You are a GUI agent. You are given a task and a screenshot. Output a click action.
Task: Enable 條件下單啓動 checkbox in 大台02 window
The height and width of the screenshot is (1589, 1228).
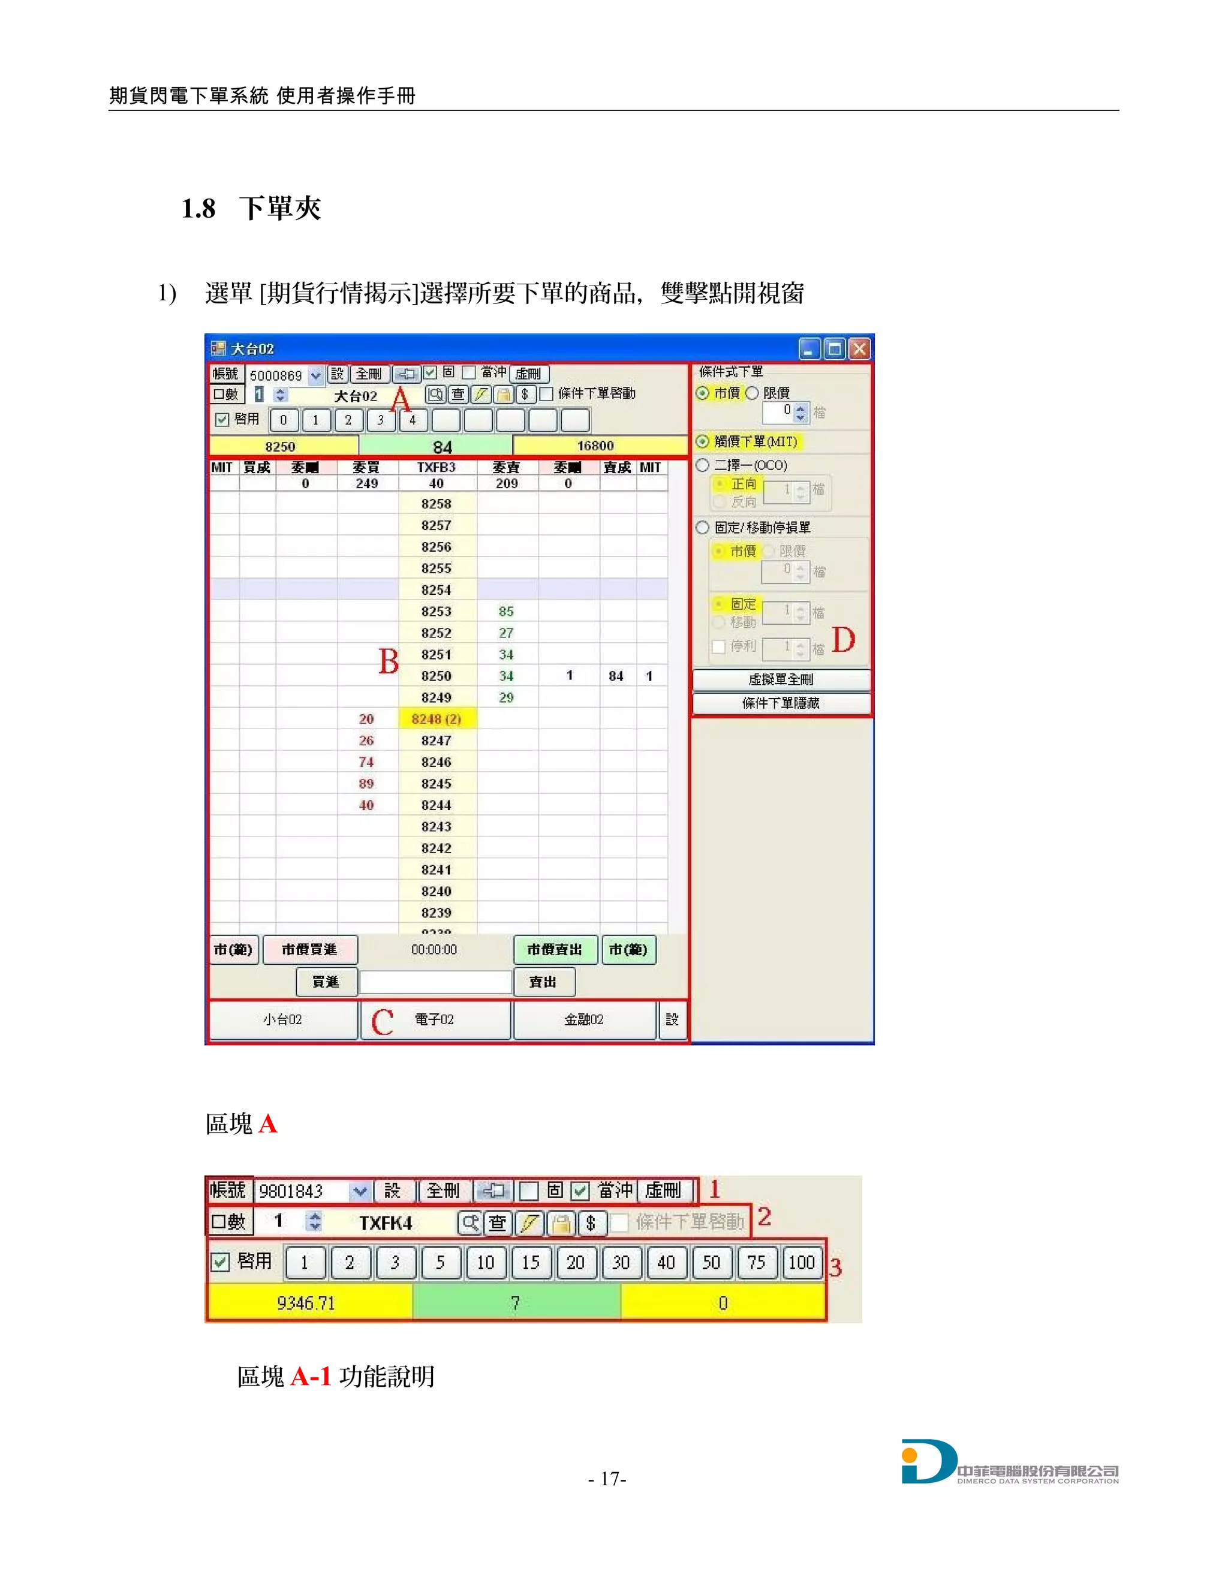click(x=546, y=395)
